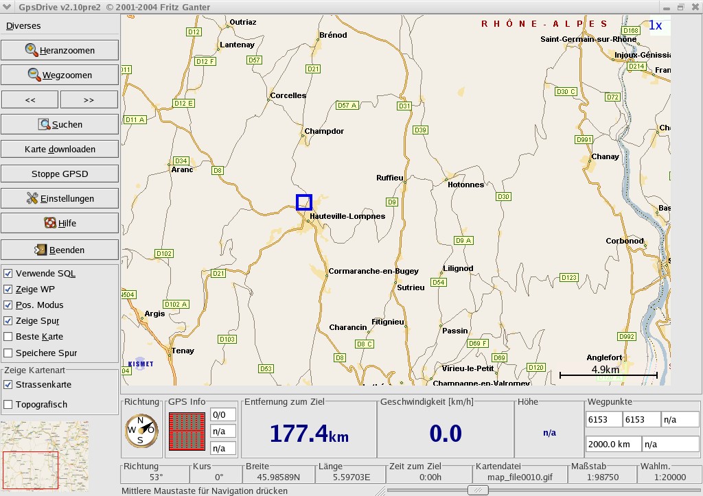Viewport: 703px width, 496px height.
Task: Open search via the Suchen icon
Action: click(x=44, y=124)
